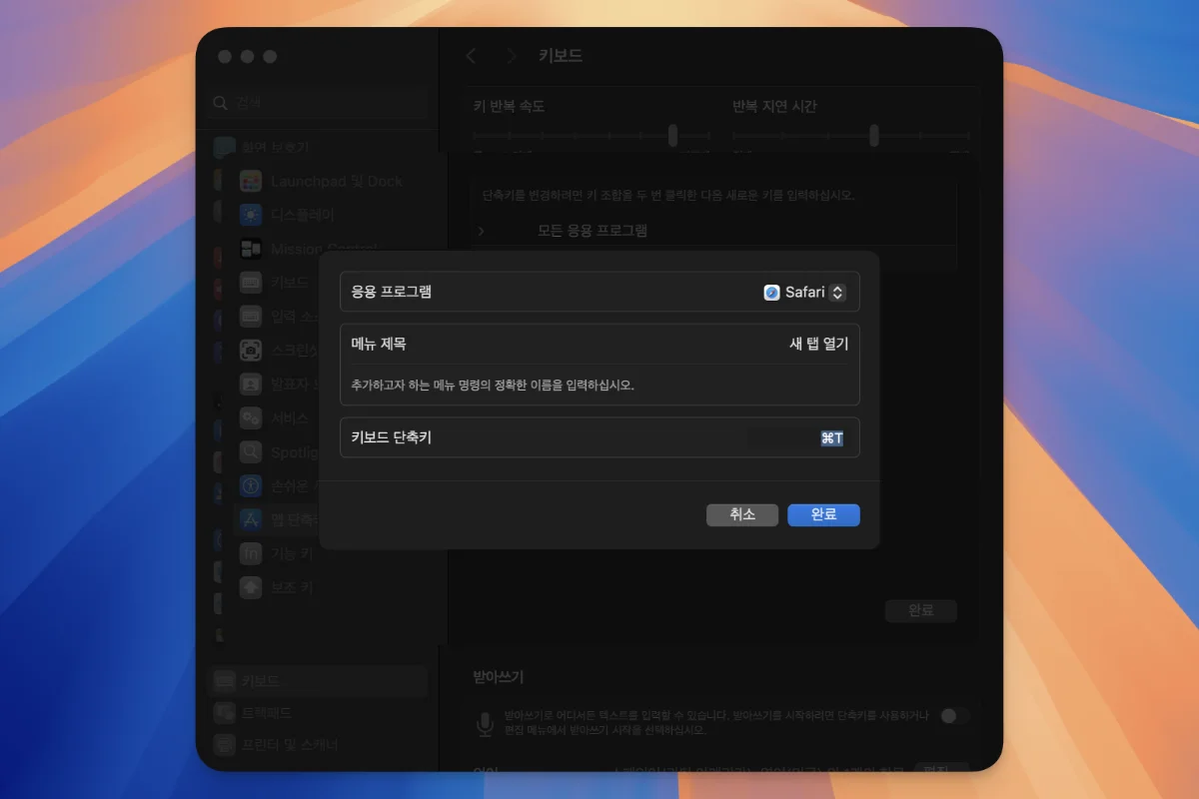Click the 키 반복 속도 slider
This screenshot has width=1199, height=799.
(672, 136)
